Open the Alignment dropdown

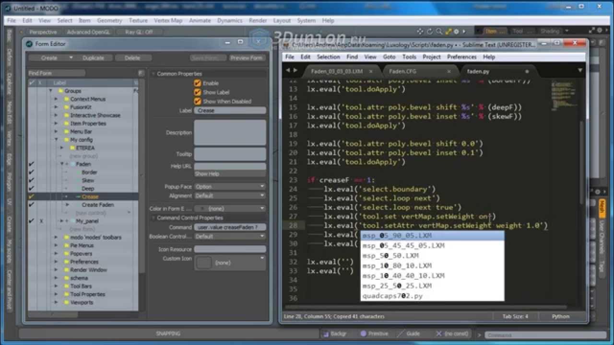(230, 195)
